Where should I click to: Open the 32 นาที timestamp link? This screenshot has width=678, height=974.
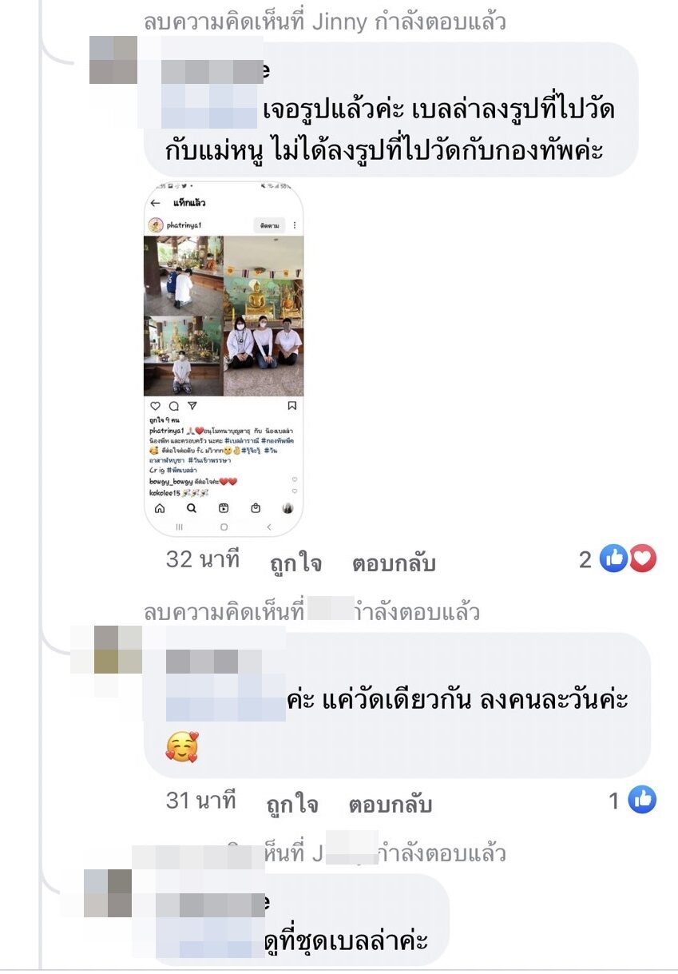pyautogui.click(x=203, y=559)
